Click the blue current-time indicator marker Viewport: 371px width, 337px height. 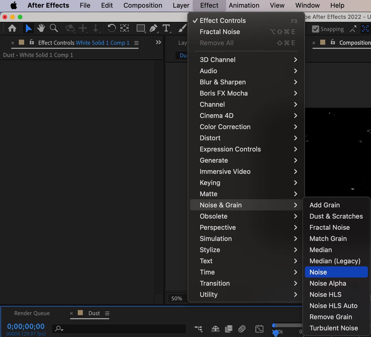click(275, 333)
